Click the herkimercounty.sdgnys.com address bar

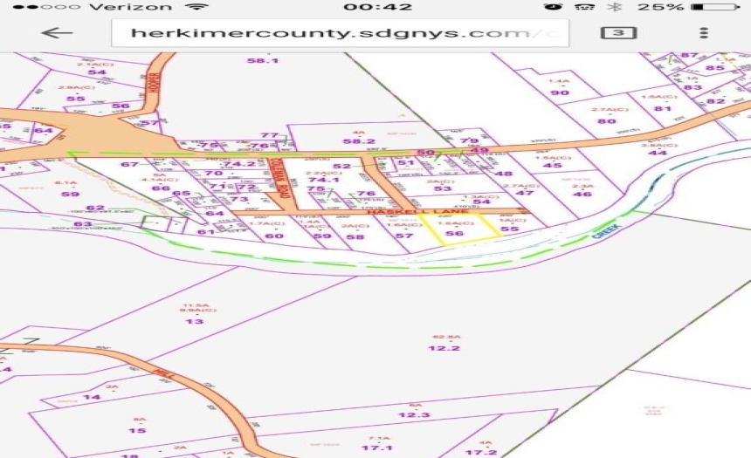point(340,33)
